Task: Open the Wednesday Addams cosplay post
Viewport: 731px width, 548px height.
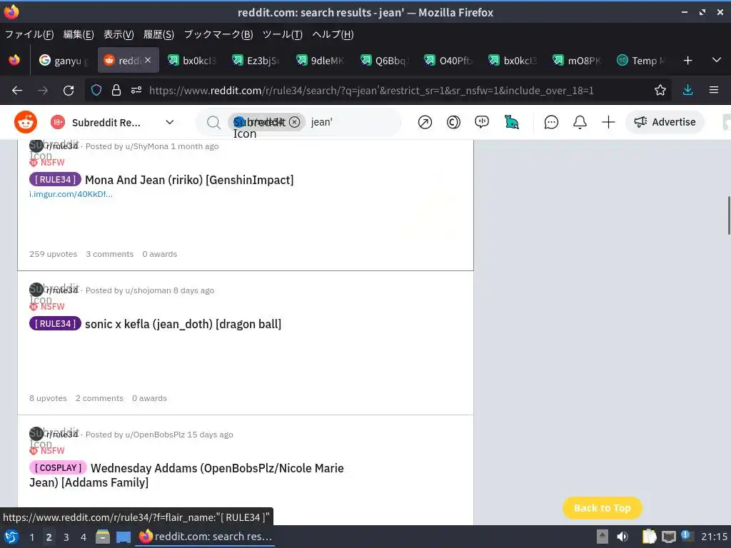Action: (x=186, y=475)
